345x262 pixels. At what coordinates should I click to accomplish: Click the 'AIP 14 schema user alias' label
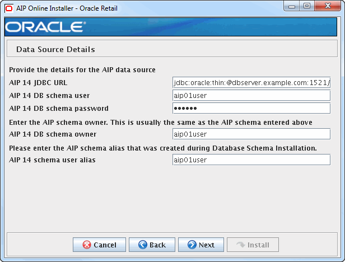[52, 160]
